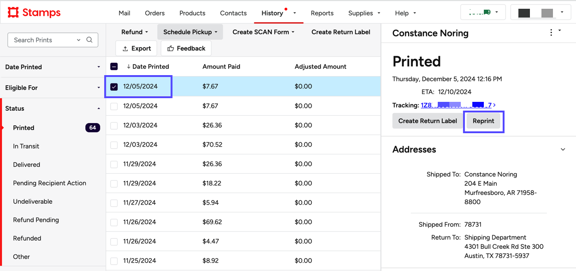Go to the Products tab

(x=192, y=13)
